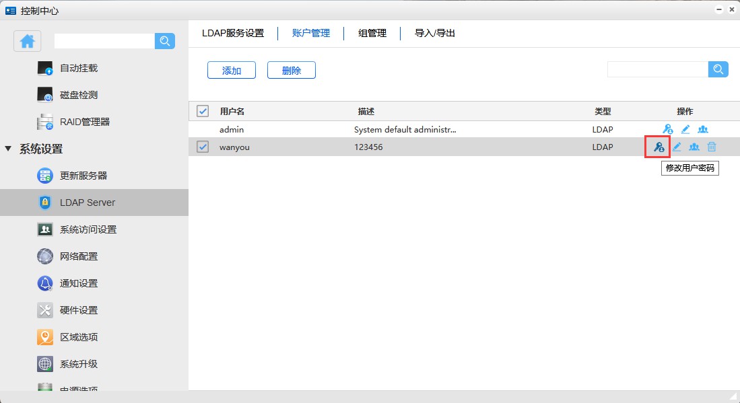Switch to the LDAP服务设置 tab
Image resolution: width=740 pixels, height=403 pixels.
tap(233, 33)
